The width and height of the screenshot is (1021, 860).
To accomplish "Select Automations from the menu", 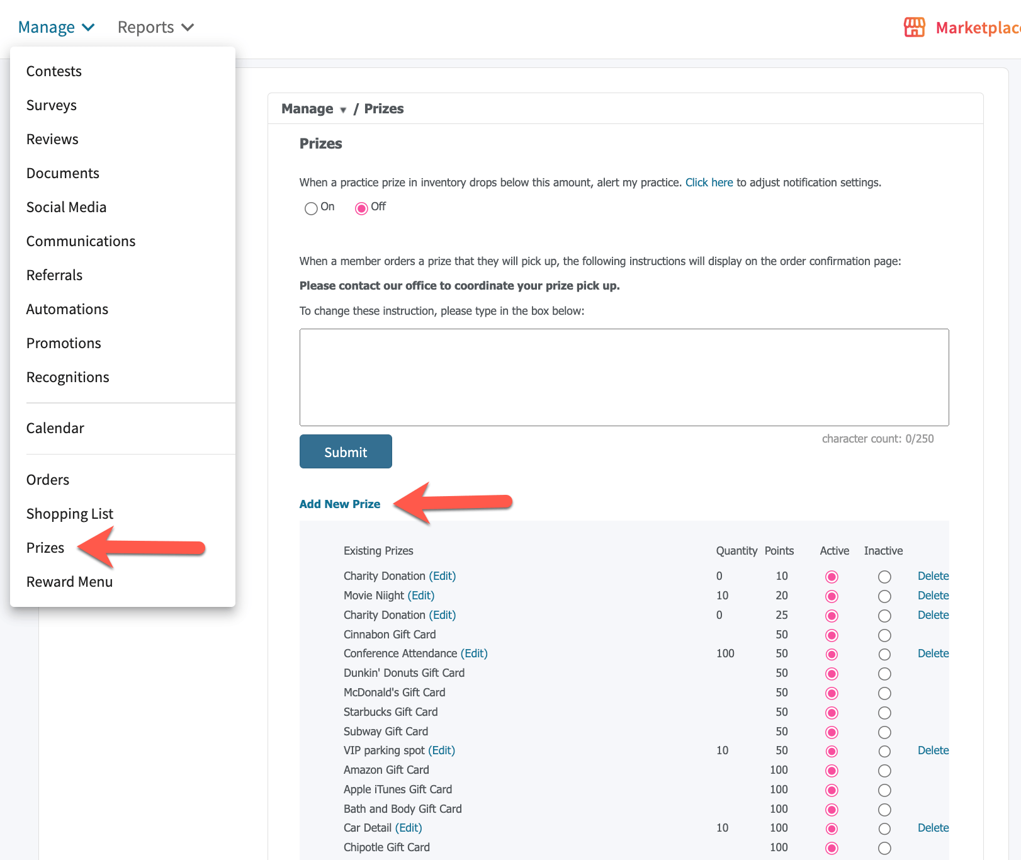I will coord(67,309).
